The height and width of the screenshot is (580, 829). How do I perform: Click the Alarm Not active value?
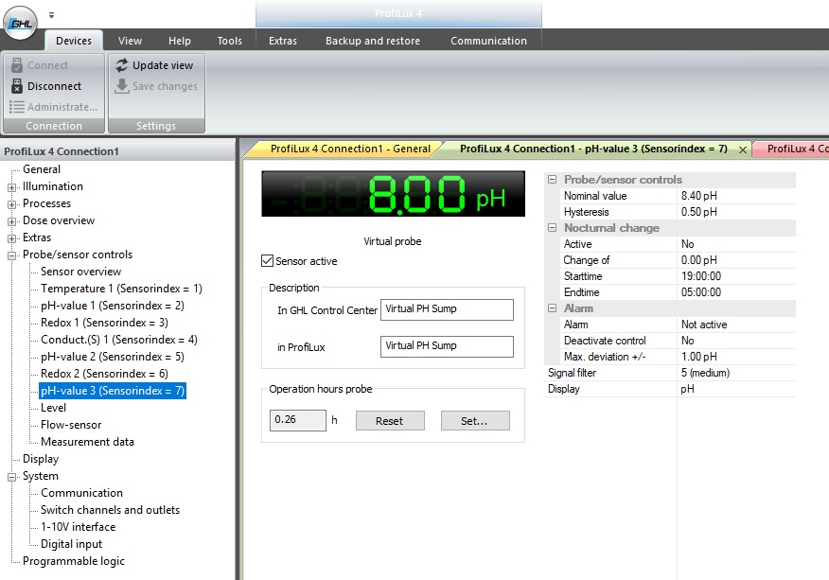click(x=736, y=325)
